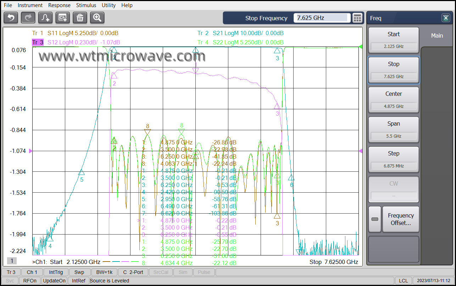Close the Freq softkey panel
This screenshot has height=286, width=456.
click(446, 18)
